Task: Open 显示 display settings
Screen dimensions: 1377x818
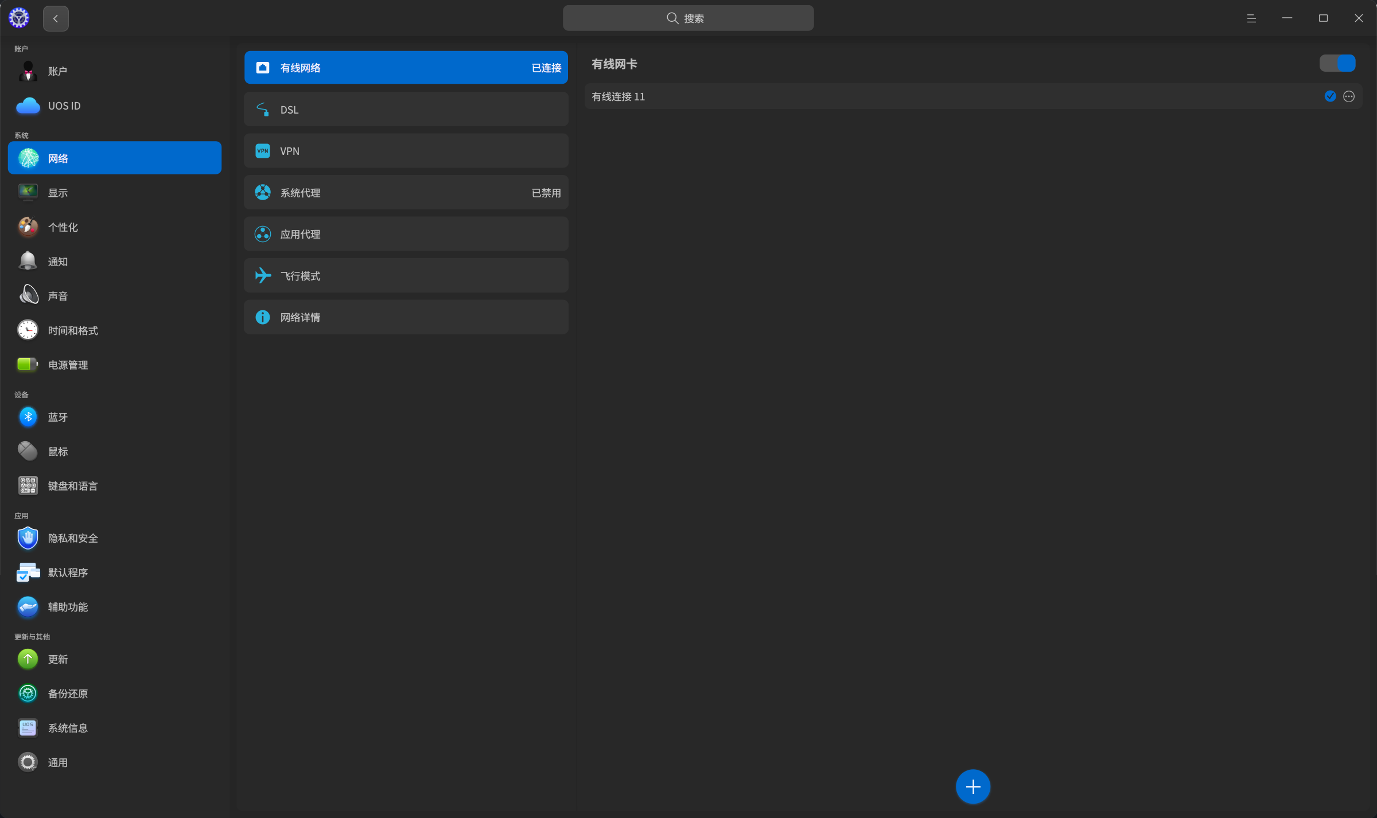Action: click(x=115, y=192)
